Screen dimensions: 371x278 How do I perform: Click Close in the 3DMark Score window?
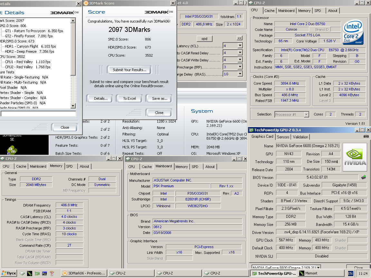pos(159,113)
